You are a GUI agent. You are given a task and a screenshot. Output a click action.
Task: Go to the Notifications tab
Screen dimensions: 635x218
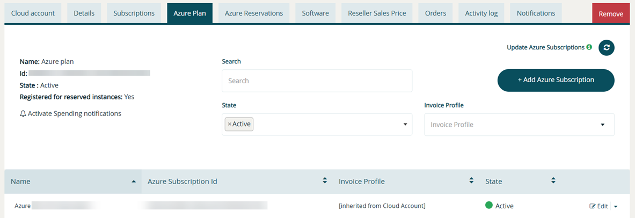tap(536, 13)
